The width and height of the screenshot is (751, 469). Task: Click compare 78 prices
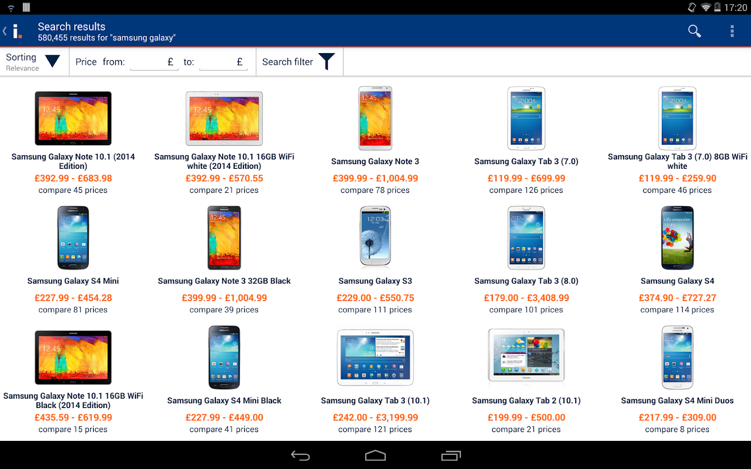375,190
